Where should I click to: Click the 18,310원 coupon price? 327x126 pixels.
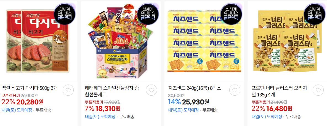pyautogui.click(x=108, y=108)
